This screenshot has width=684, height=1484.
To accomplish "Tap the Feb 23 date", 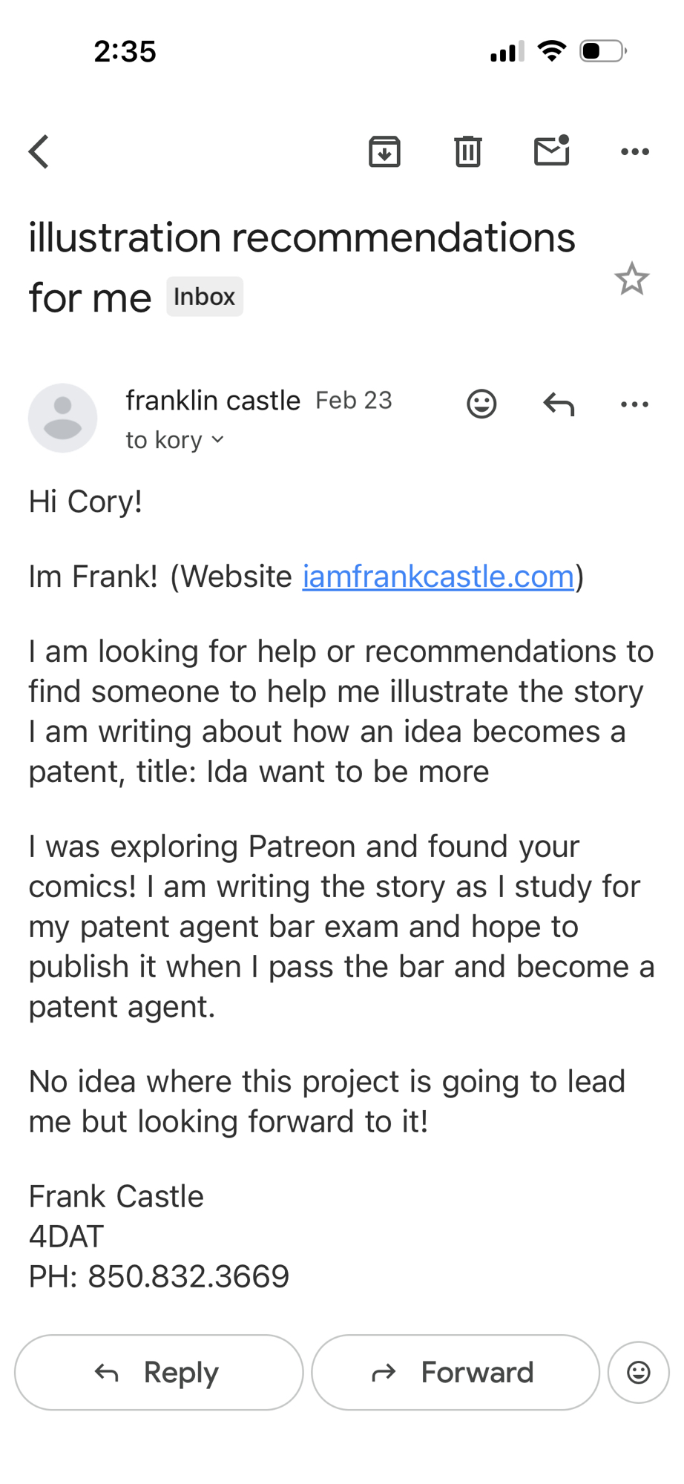I will [x=354, y=401].
